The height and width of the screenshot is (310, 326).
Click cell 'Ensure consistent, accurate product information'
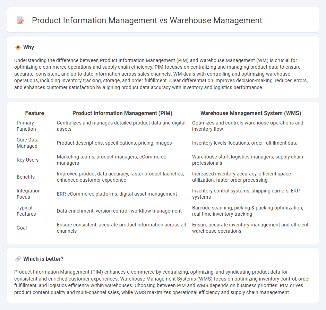122,228
